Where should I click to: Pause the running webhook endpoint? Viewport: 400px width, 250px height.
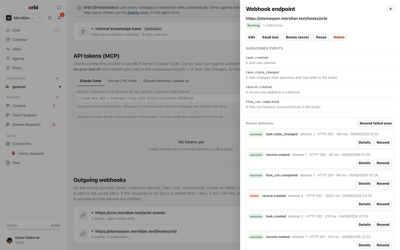click(321, 37)
